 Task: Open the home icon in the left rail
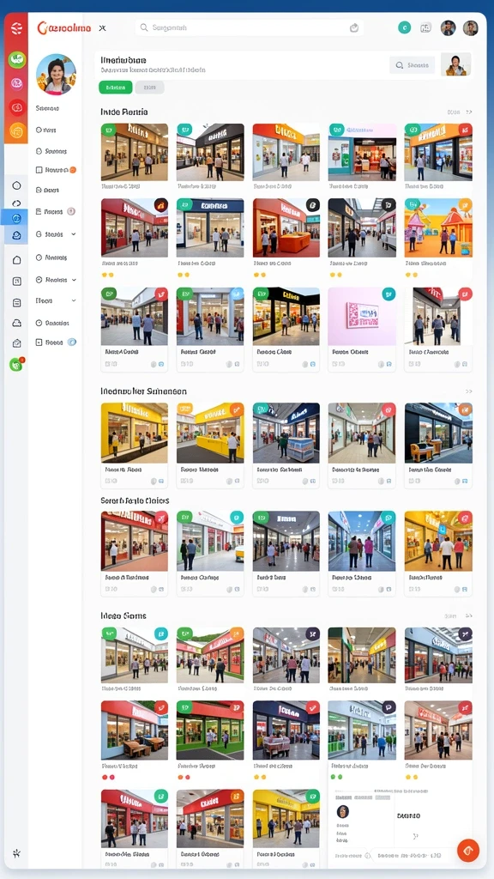(17, 260)
